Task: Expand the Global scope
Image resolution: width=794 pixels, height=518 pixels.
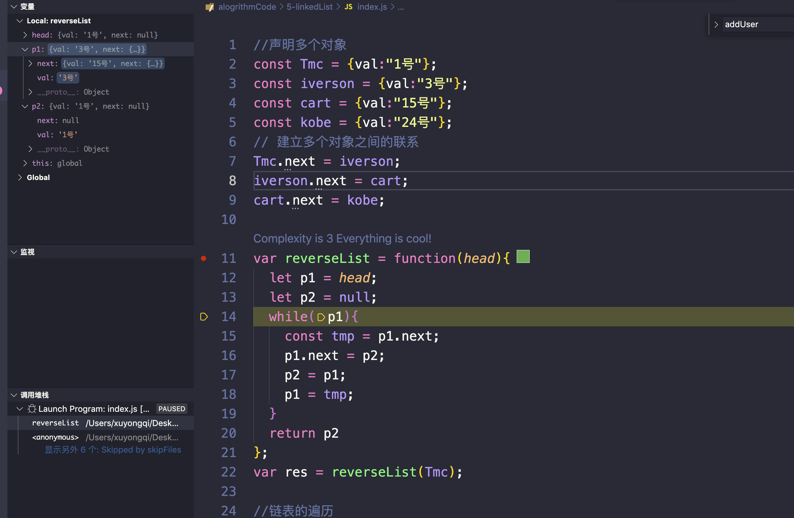Action: pyautogui.click(x=20, y=177)
